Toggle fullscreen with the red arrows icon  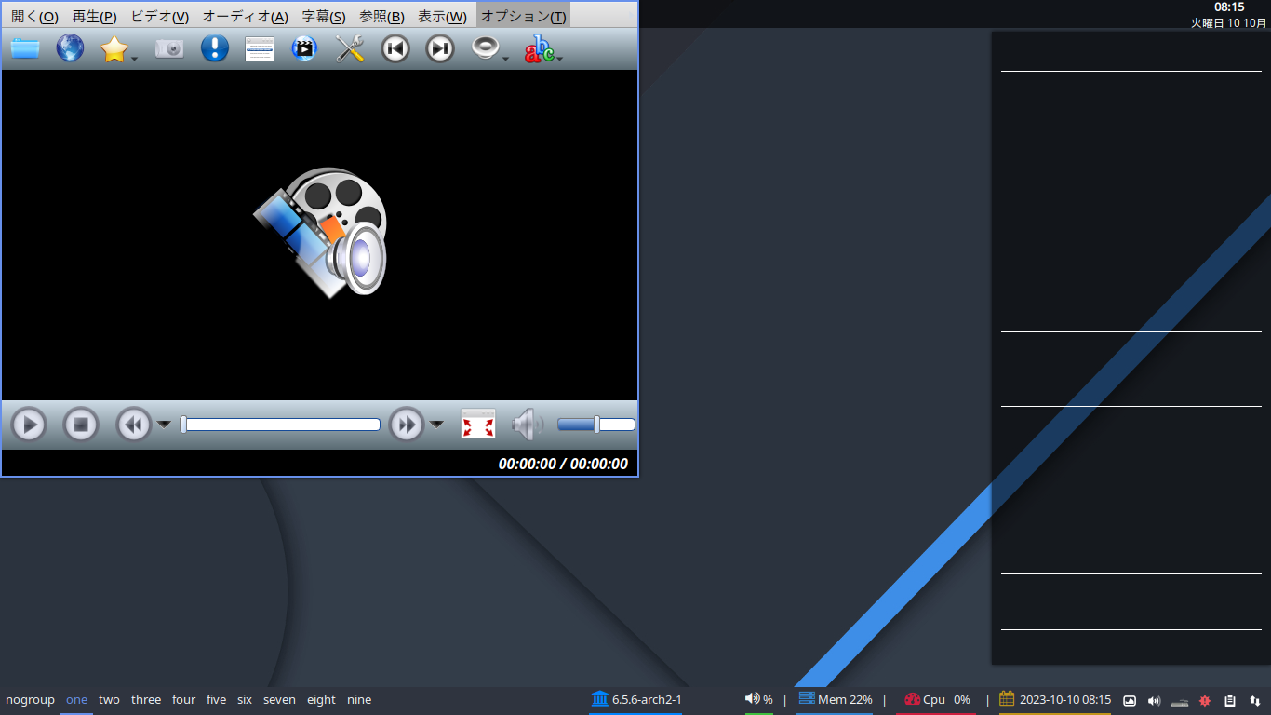(478, 425)
